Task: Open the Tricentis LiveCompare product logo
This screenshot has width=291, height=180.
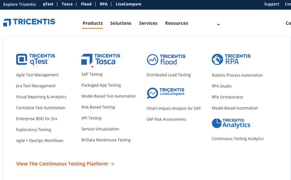Action: tap(165, 93)
